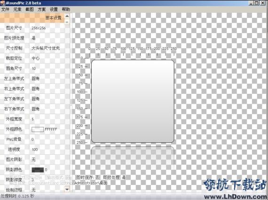
Task: Toggle the 绘制边框 value 无
Action: click(x=33, y=190)
